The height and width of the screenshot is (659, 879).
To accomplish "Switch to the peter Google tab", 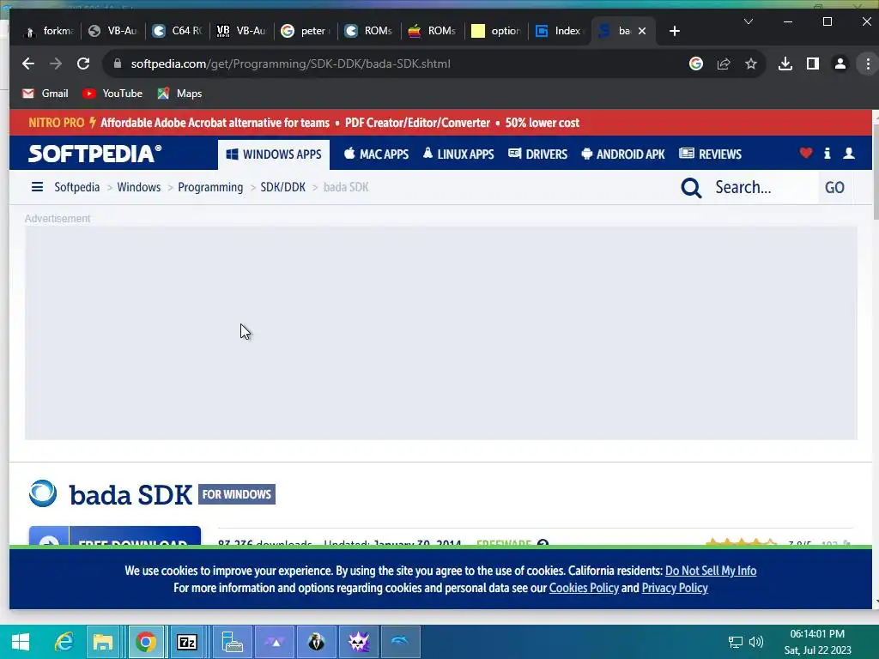I will (306, 31).
